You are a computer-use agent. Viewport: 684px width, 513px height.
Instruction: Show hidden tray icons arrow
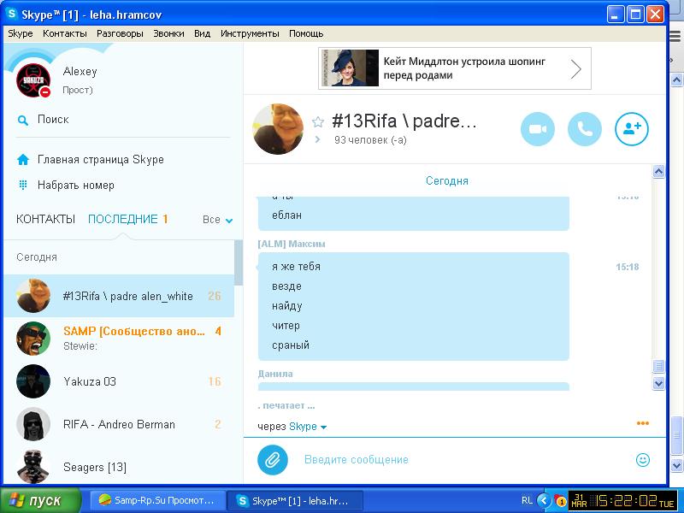[x=544, y=500]
